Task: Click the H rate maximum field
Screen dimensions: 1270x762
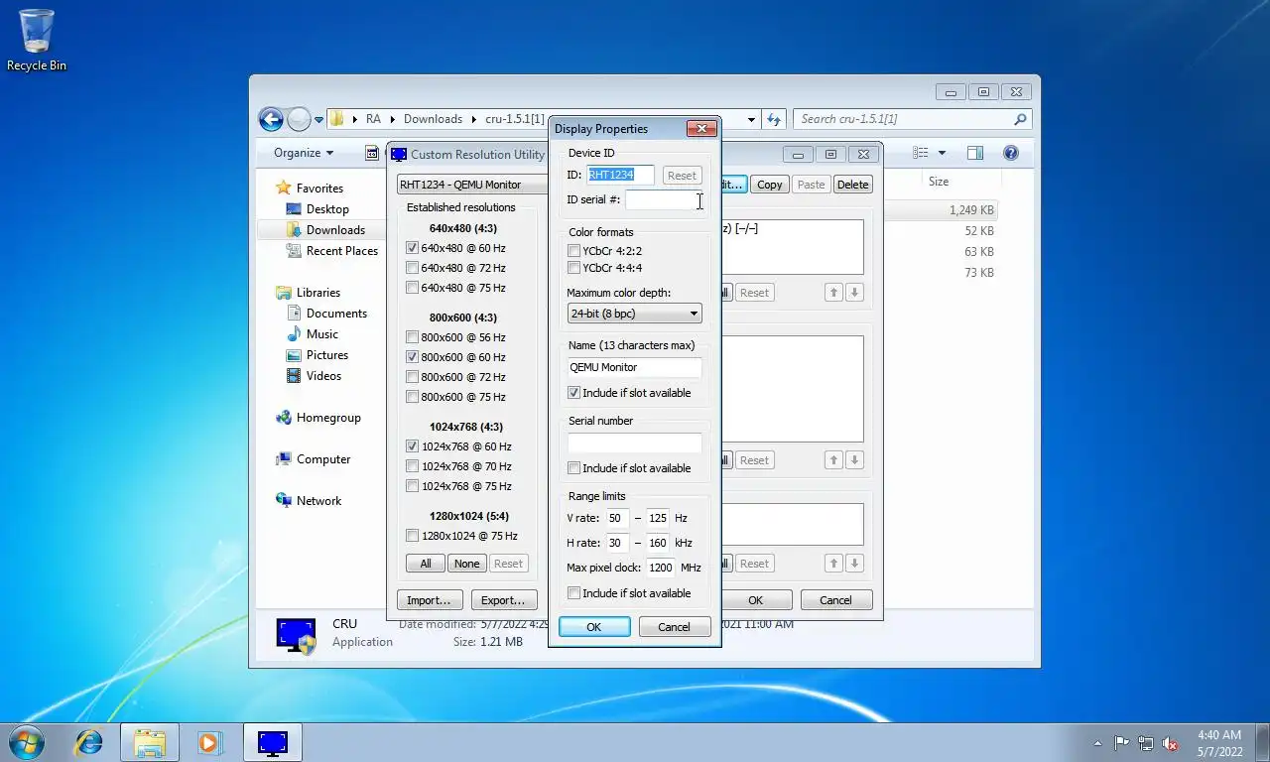Action: (658, 543)
